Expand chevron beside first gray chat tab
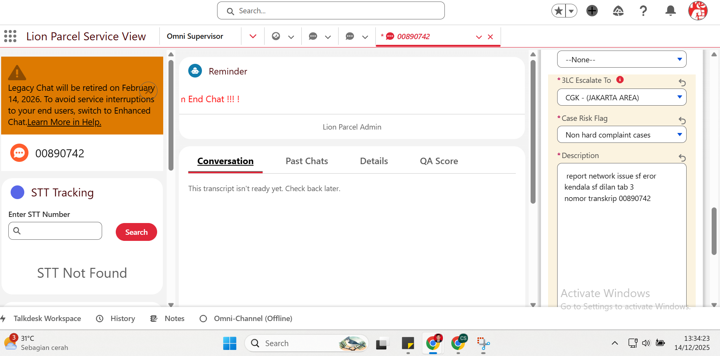Viewport: 720px width, 356px height. (328, 37)
